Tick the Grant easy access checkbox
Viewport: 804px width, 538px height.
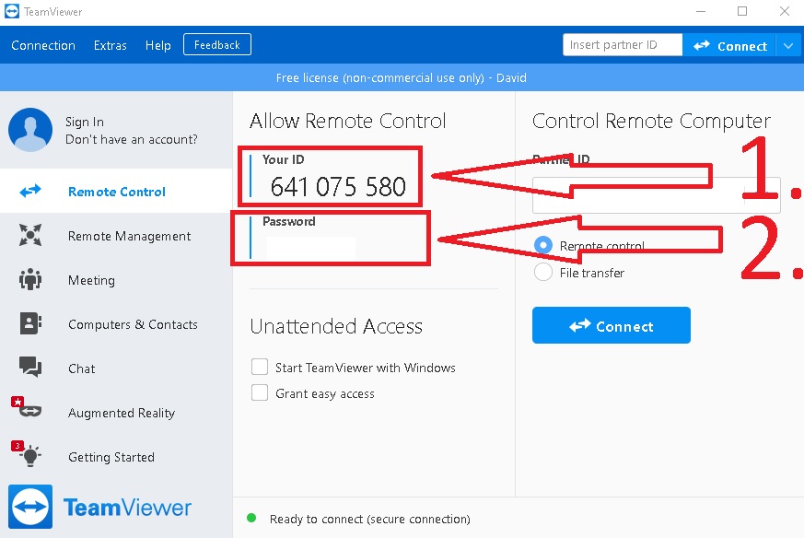click(x=260, y=392)
